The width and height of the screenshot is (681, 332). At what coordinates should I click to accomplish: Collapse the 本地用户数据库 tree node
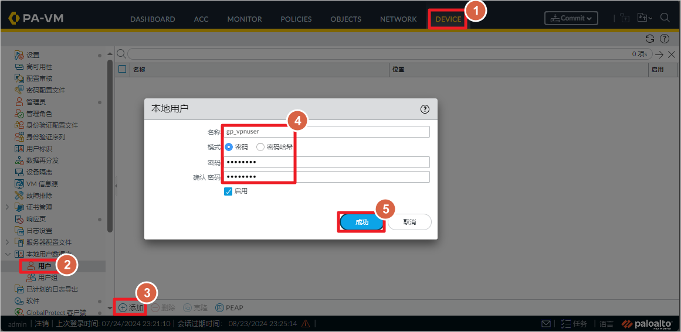pos(8,254)
